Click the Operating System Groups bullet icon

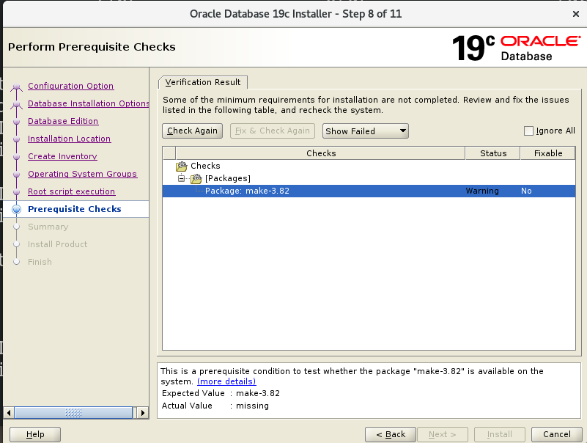16,175
